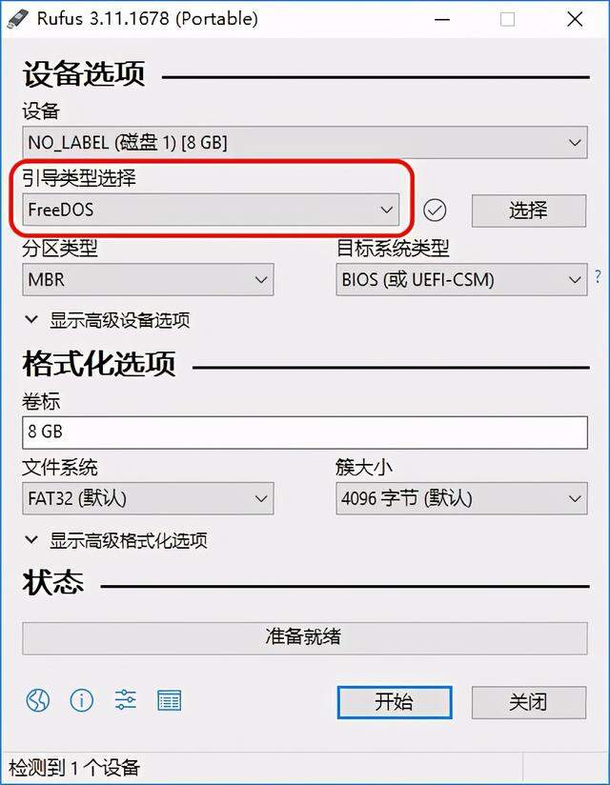Open the BIOS (或 UEFI-CSM) target dropdown

click(x=461, y=279)
